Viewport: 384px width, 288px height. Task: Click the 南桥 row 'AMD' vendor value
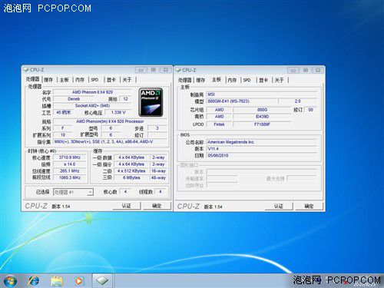click(220, 117)
